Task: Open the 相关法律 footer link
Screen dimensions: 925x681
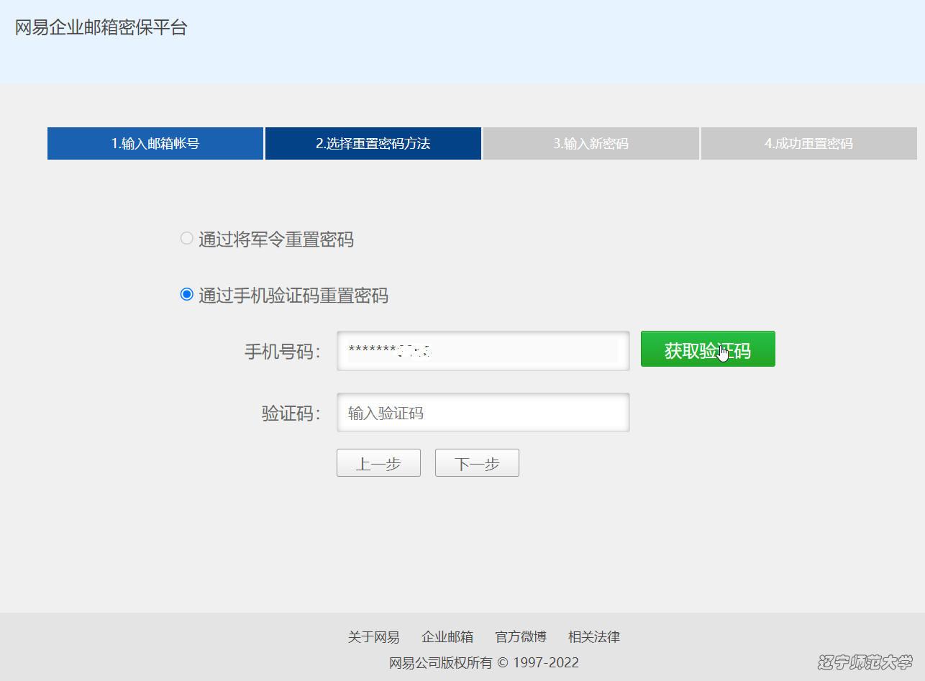Action: tap(594, 637)
